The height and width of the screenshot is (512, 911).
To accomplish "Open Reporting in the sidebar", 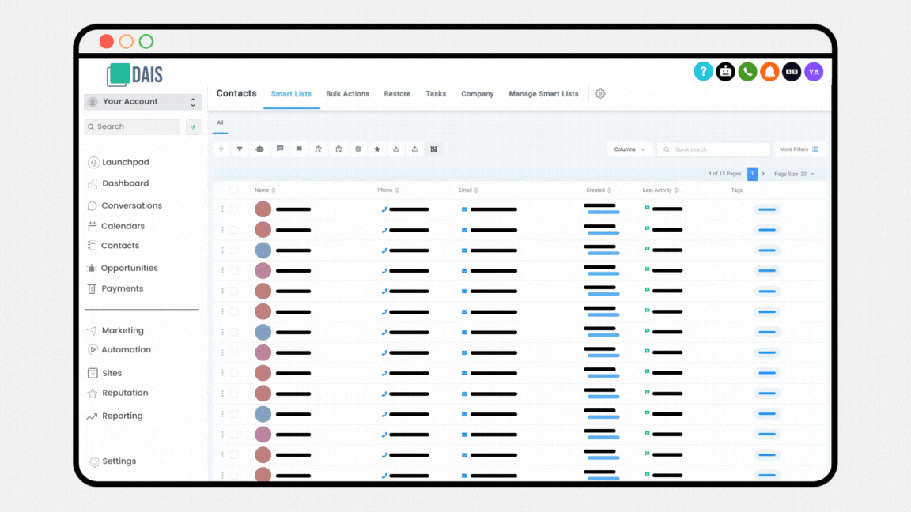I will pos(115,416).
